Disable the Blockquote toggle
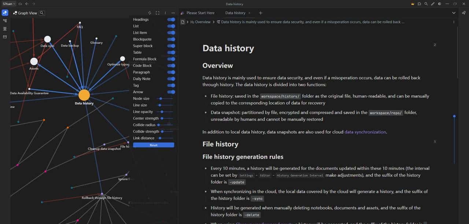Viewport: 469px width, 224px height. pos(171,39)
